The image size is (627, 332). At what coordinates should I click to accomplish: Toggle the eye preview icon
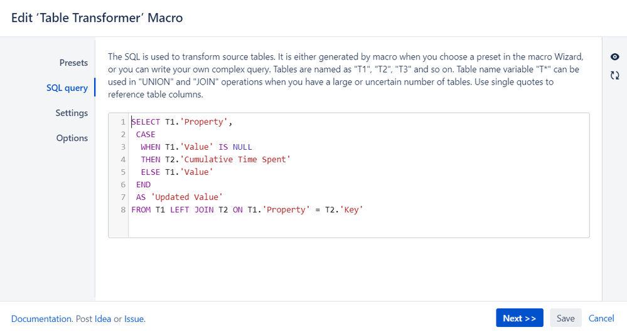pos(614,56)
